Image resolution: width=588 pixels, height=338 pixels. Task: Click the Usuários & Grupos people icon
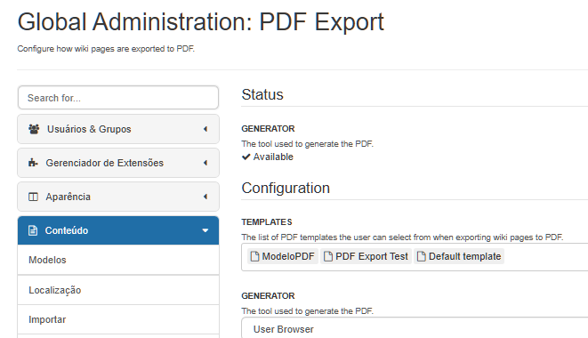[x=34, y=129]
